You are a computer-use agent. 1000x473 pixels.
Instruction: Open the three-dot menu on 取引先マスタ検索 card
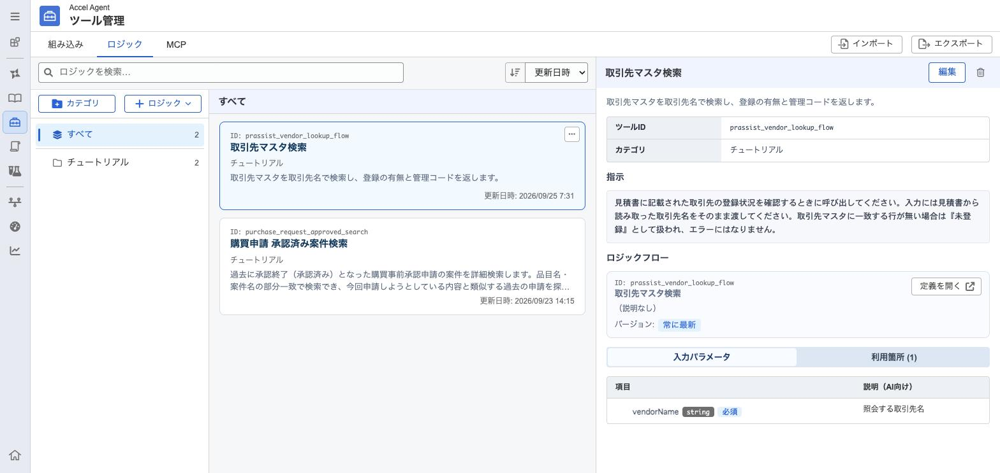click(x=572, y=134)
